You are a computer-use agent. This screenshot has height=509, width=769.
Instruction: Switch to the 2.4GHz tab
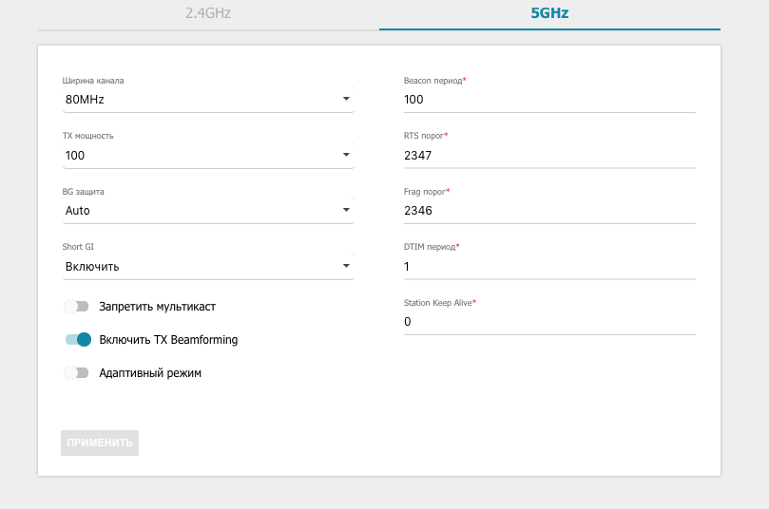click(207, 14)
